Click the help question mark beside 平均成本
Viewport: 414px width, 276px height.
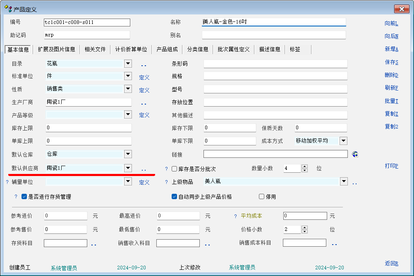[x=235, y=216]
